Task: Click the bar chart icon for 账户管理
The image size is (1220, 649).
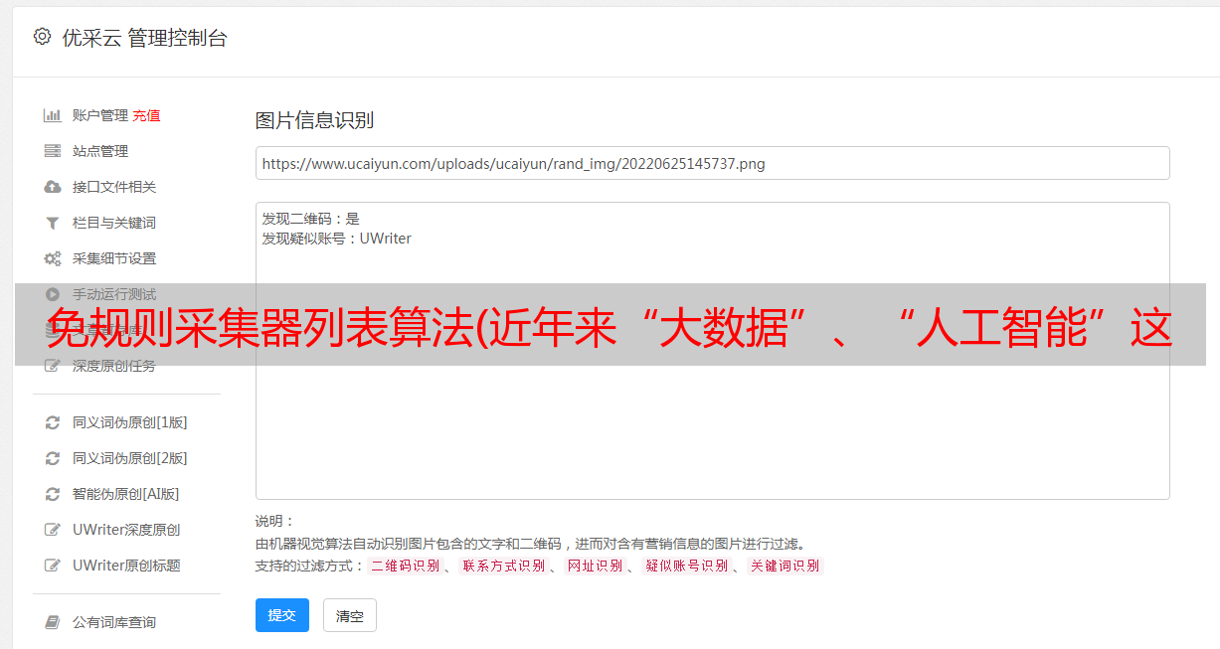Action: (53, 115)
